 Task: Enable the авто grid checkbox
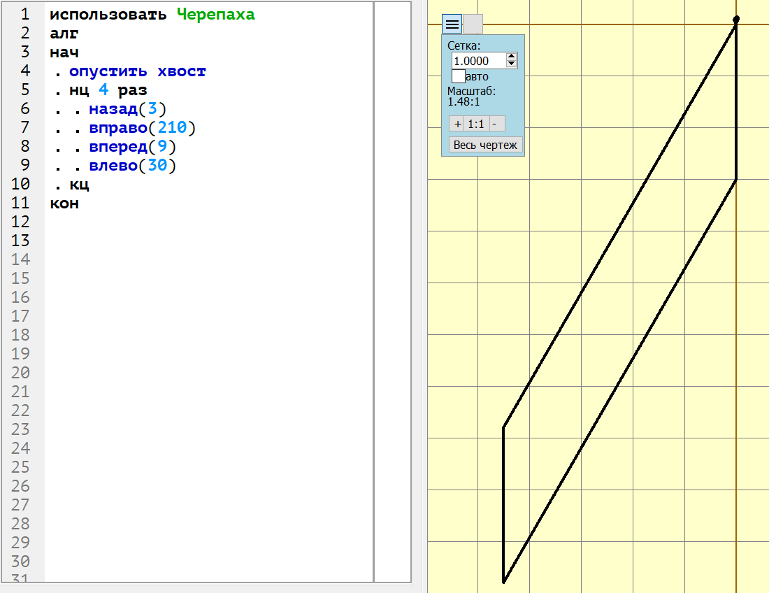point(458,76)
